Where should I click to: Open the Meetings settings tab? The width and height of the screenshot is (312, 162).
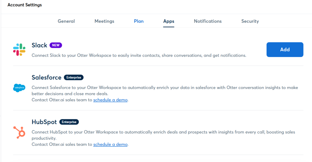point(104,21)
